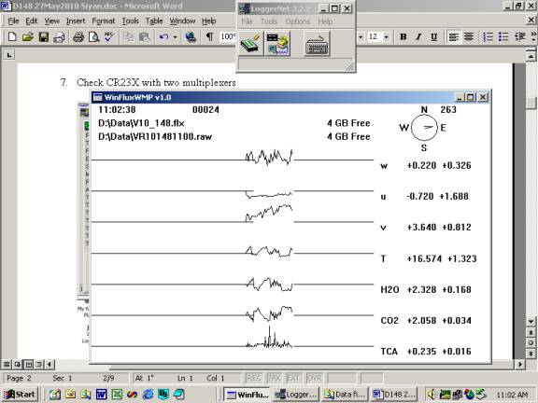This screenshot has height=403, width=538.
Task: Open the Help menu in Word
Action: 208,21
